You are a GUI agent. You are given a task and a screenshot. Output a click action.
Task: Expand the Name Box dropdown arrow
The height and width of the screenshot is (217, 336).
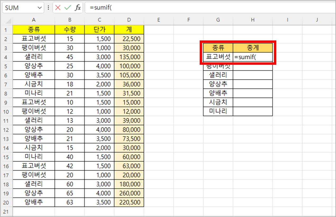[40, 8]
